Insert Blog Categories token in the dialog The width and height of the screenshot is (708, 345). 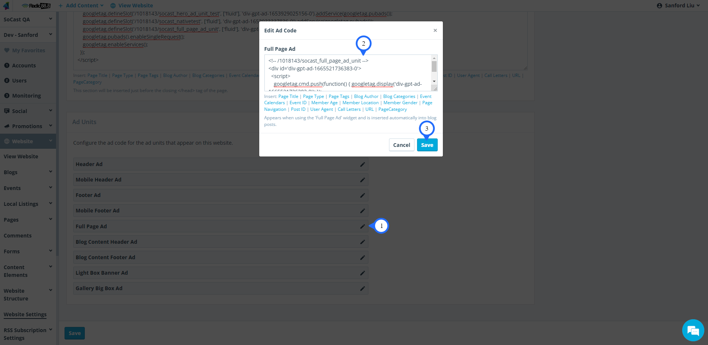(399, 96)
